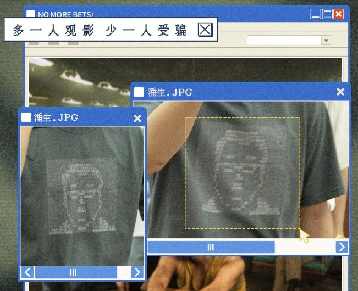Click the 多一人观影 少一人受骗 banner text
The width and height of the screenshot is (358, 291).
pos(100,30)
